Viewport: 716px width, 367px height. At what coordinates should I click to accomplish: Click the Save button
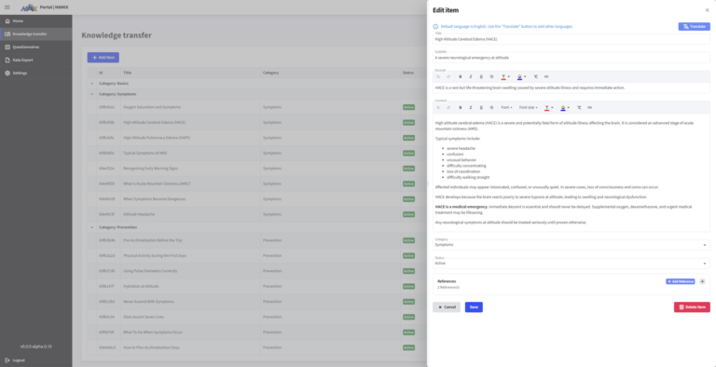[x=474, y=307]
